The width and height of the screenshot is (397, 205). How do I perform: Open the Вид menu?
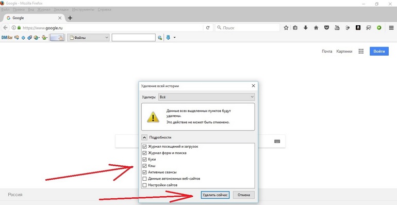[x=31, y=10]
